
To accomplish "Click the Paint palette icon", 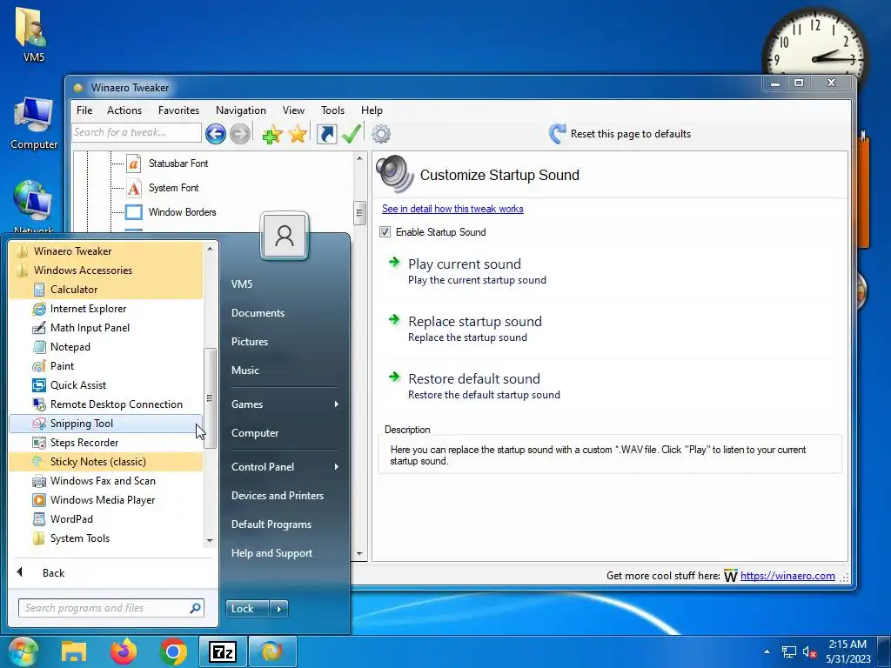I will (38, 366).
